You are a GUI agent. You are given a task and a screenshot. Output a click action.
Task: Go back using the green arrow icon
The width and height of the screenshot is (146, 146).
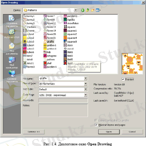click(83, 10)
